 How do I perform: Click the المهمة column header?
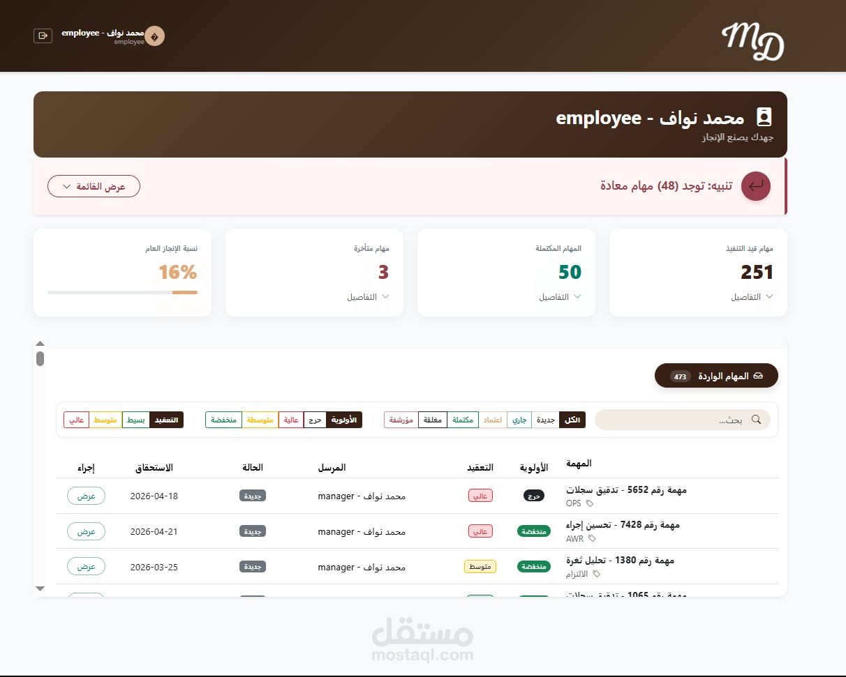coord(579,464)
